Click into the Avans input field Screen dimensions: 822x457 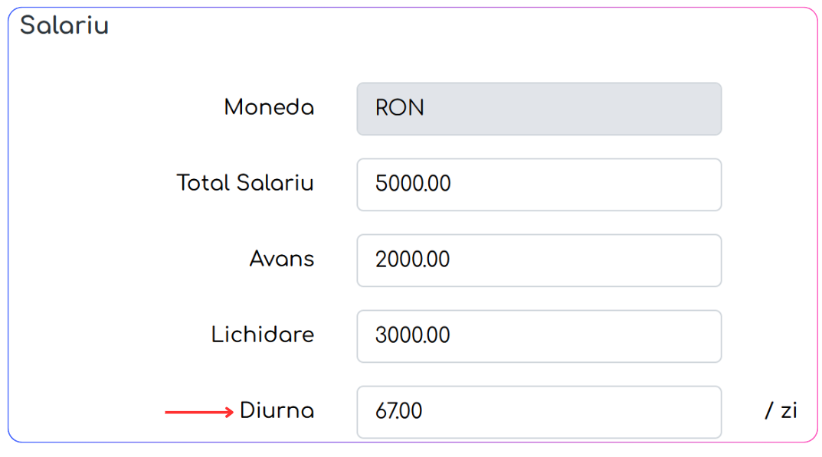(x=539, y=260)
